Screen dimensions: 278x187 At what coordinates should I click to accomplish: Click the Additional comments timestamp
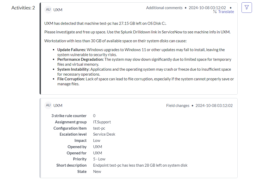207,8
